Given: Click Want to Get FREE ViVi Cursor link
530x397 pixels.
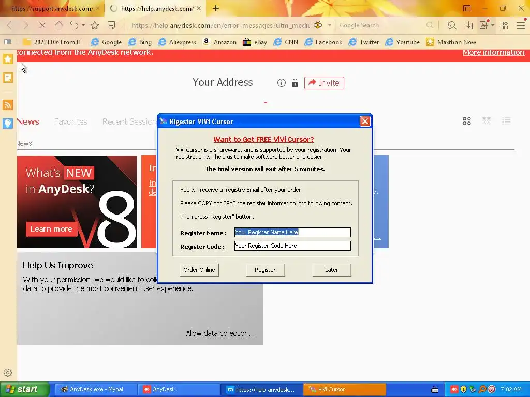Looking at the screenshot, I should click(263, 139).
